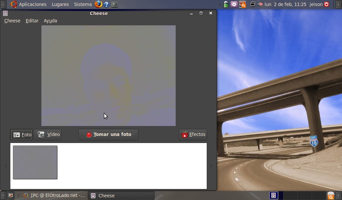Open the Ayuda menu
Image resolution: width=342 pixels, height=200 pixels.
pyautogui.click(x=50, y=21)
